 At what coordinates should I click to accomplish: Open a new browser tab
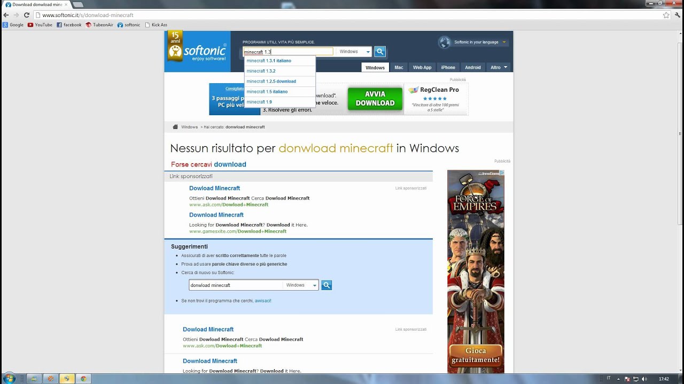77,4
